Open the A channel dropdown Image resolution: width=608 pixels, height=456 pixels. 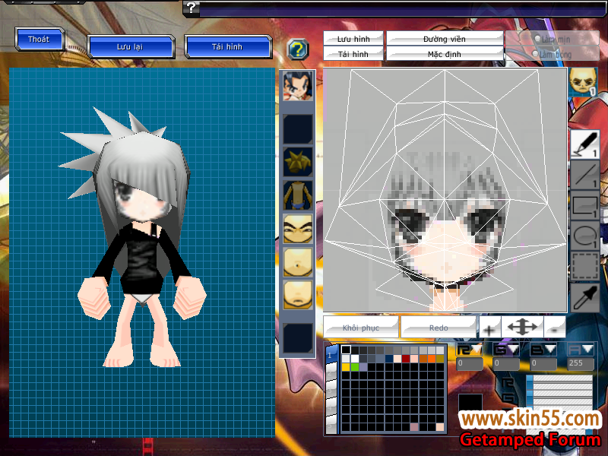pyautogui.click(x=580, y=350)
